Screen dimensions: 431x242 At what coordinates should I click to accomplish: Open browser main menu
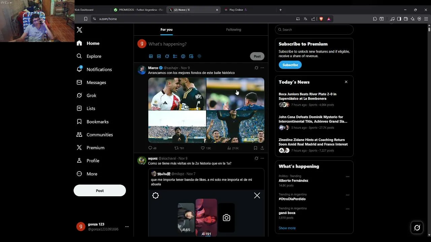[x=426, y=19]
